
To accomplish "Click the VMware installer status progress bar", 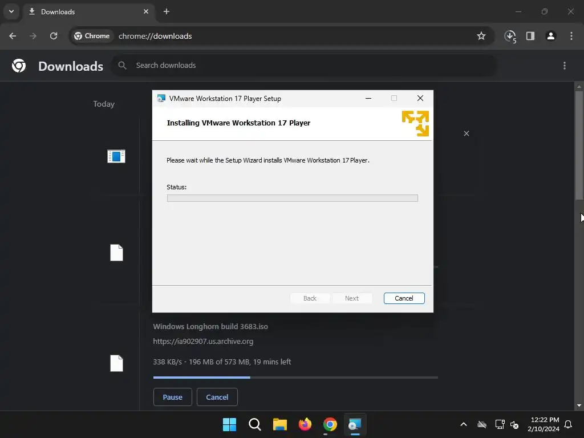I will (293, 198).
